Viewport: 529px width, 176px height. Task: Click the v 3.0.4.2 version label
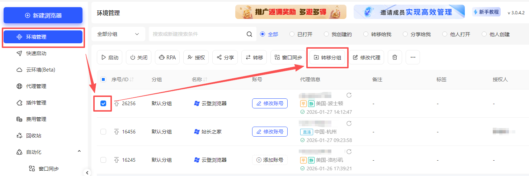(516, 13)
